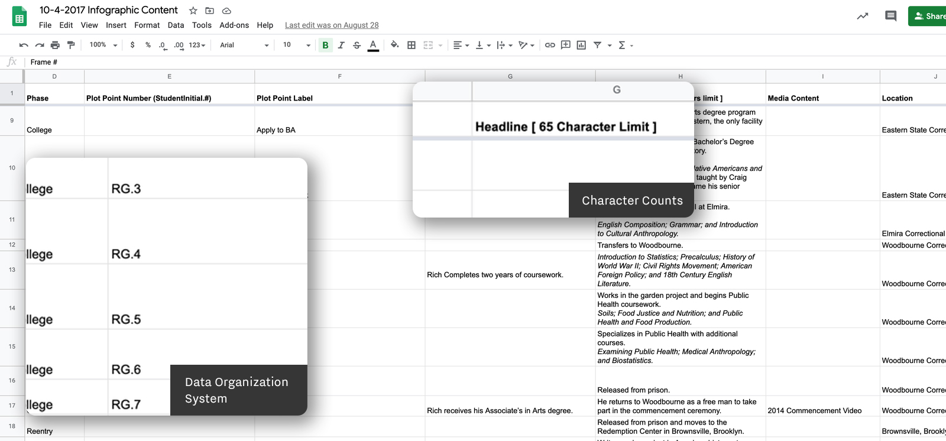Select row 9 header
The width and height of the screenshot is (946, 441).
tap(12, 121)
